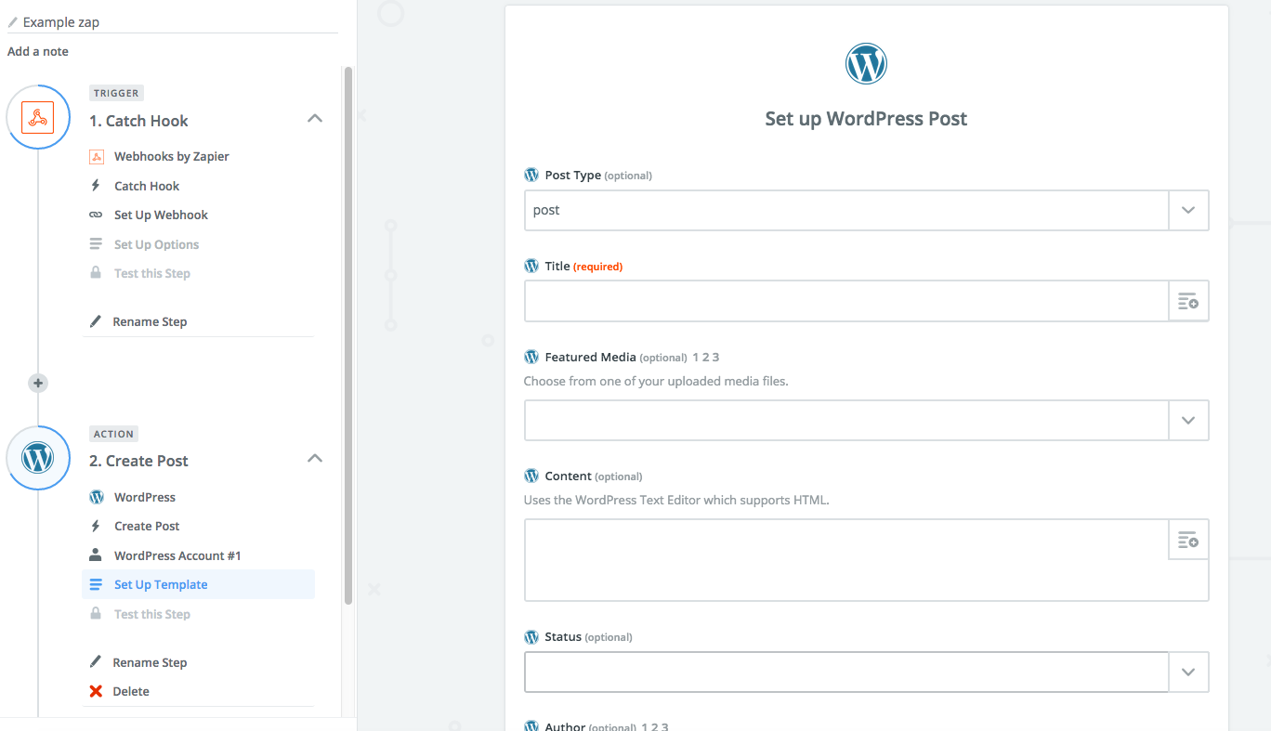Click the WordPress logo icon in the action list
The width and height of the screenshot is (1271, 731).
click(x=97, y=497)
